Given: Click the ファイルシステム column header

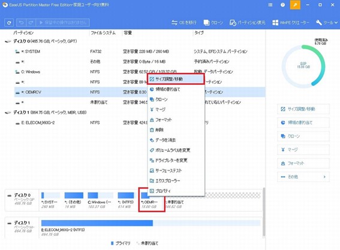Looking at the screenshot, I should coord(103,33).
